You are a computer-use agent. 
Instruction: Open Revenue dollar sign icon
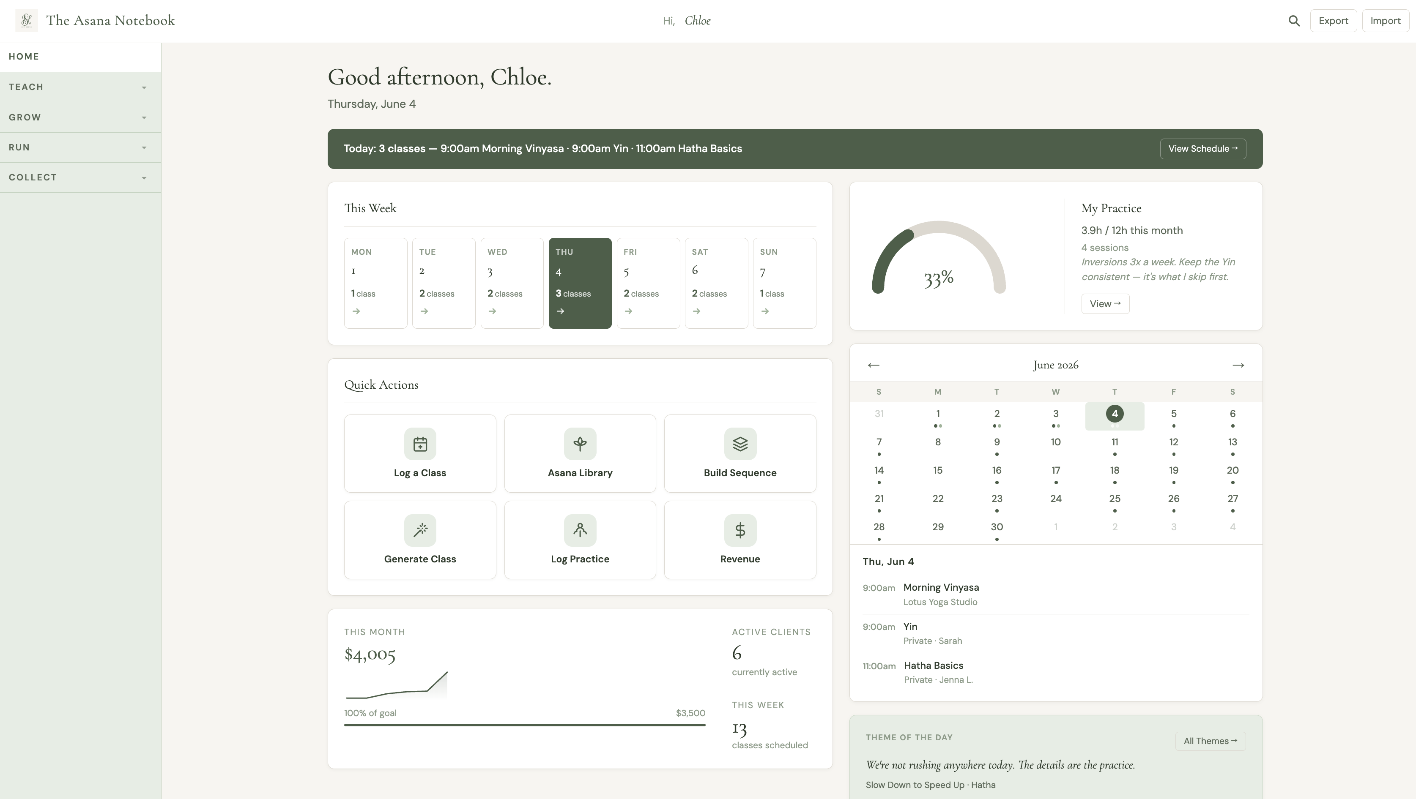740,530
